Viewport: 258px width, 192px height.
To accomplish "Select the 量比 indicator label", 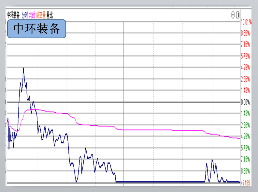I will point(50,15).
